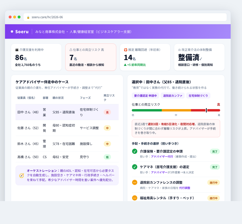This screenshot has width=242, height=224.
Task: Click the 完了 badge for 介護保険・要介護認定の申請
Action: click(215, 152)
